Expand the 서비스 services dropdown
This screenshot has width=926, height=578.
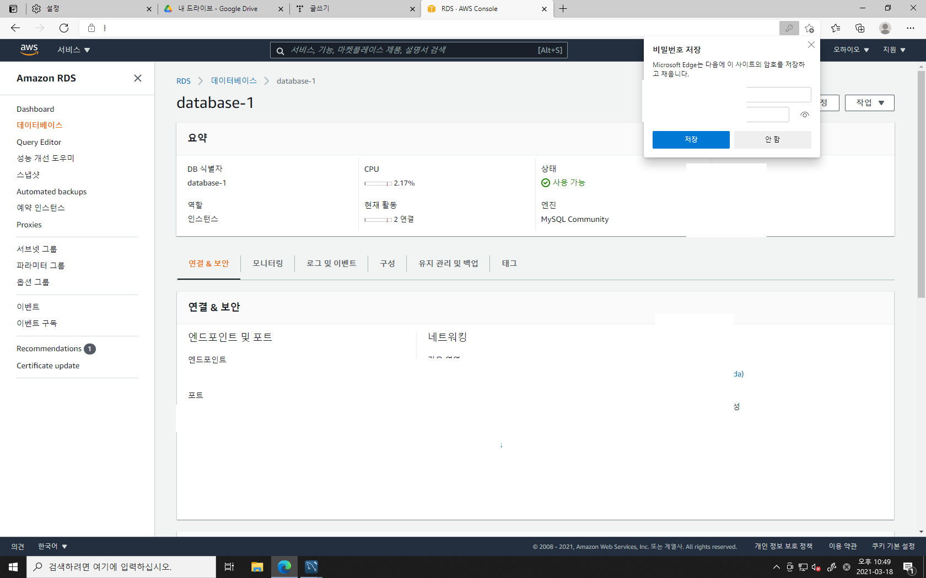click(x=74, y=50)
